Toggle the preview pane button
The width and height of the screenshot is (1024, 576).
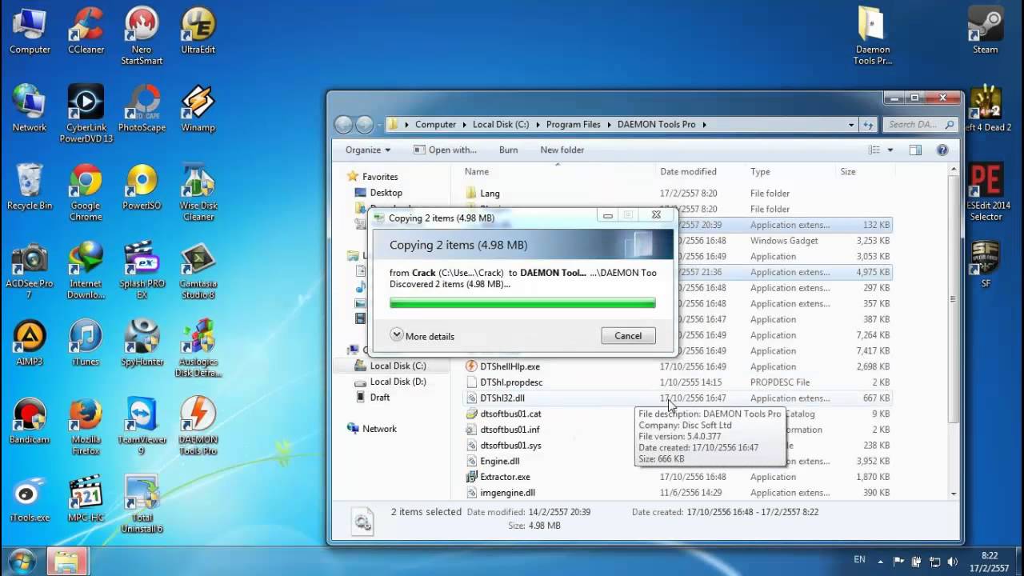click(x=915, y=150)
